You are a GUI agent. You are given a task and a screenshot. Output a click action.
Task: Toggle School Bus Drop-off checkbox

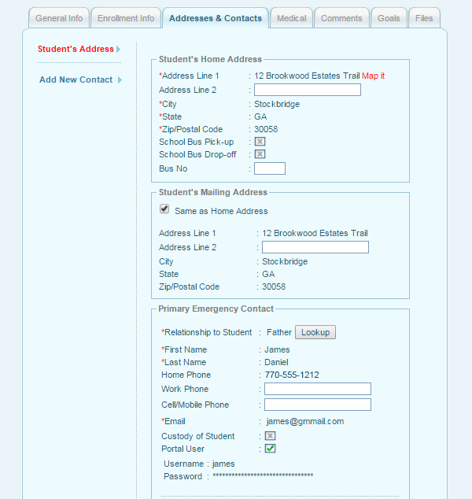(x=260, y=154)
